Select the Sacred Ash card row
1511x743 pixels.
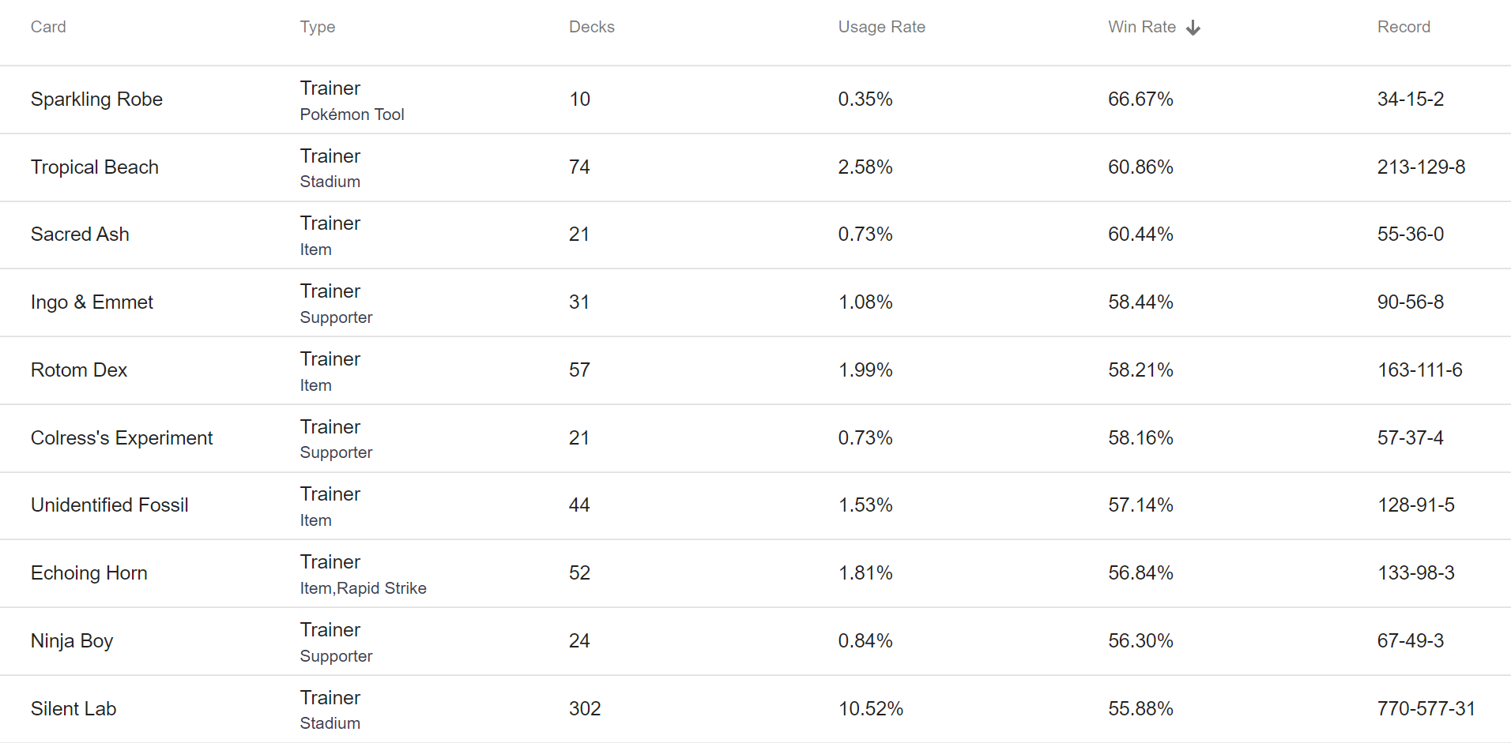755,235
